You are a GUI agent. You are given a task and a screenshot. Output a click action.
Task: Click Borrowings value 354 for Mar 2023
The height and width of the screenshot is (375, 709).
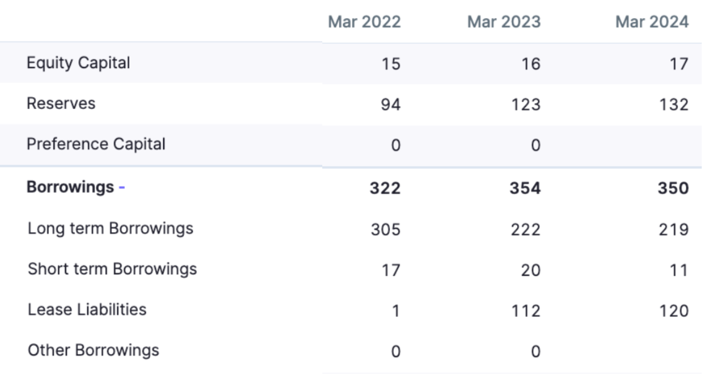[525, 187]
